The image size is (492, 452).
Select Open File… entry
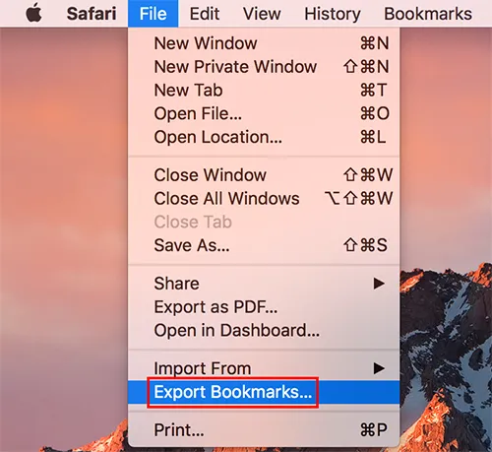[264, 113]
